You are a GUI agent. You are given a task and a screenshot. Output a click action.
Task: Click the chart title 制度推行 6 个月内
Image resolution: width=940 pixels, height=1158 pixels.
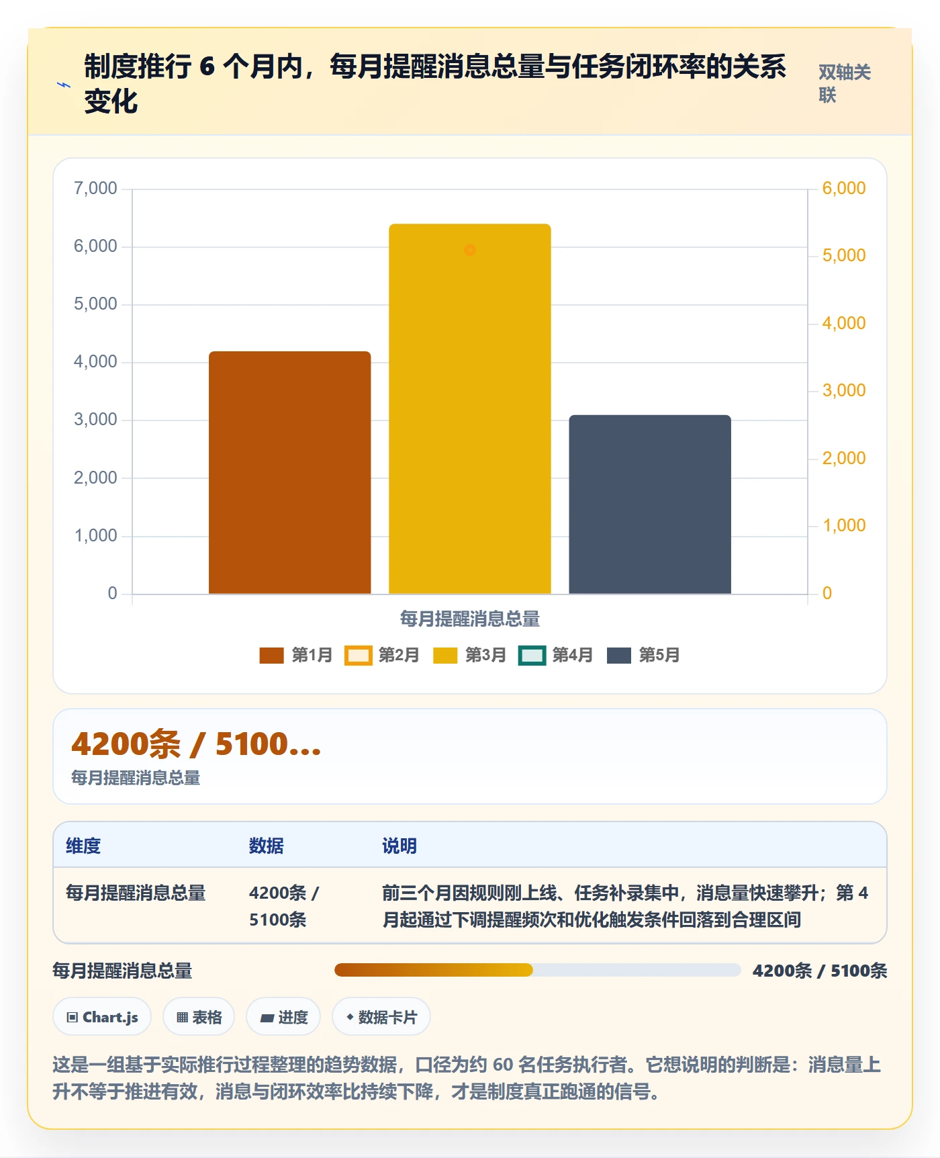(434, 85)
